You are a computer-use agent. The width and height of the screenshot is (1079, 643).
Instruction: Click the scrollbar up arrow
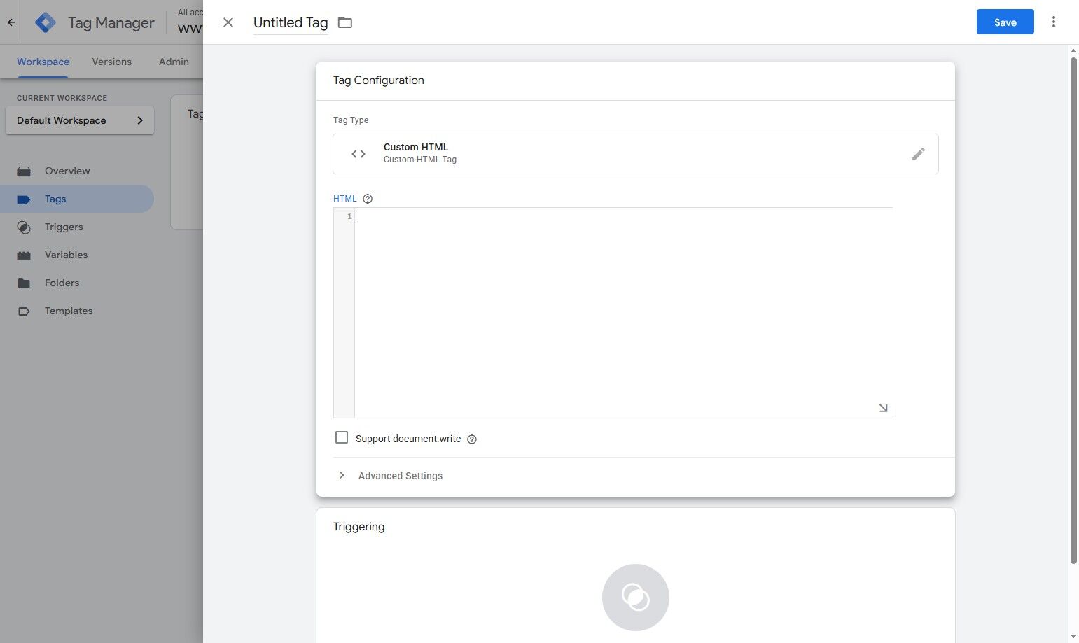pos(1073,51)
